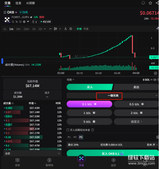The height and width of the screenshot is (169, 159).
Task: Open the 43/100 score badge
Action: 46,22
